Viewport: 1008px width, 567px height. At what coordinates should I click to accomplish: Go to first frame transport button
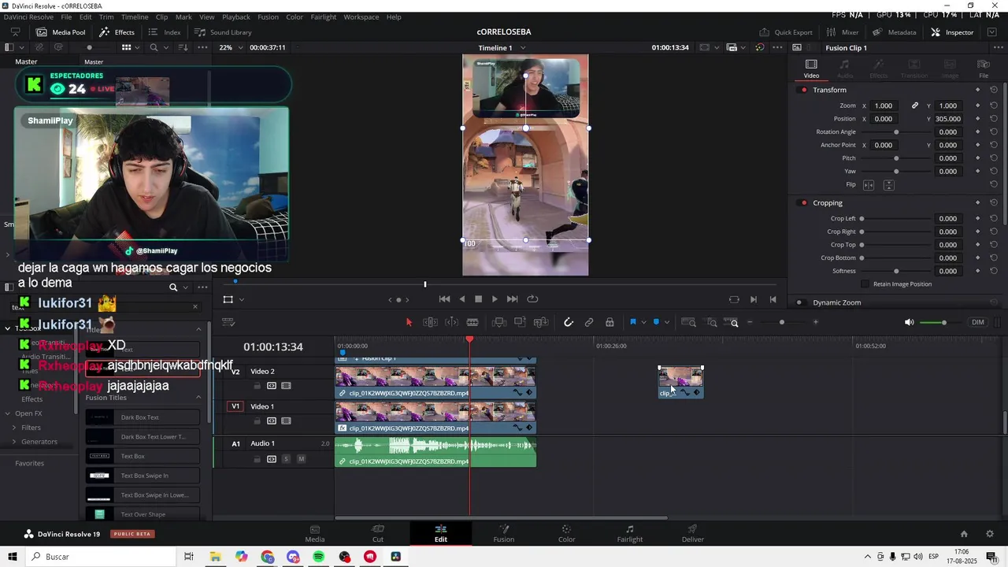(444, 299)
